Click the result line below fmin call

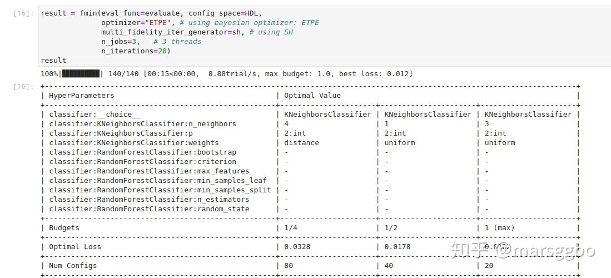(53, 61)
